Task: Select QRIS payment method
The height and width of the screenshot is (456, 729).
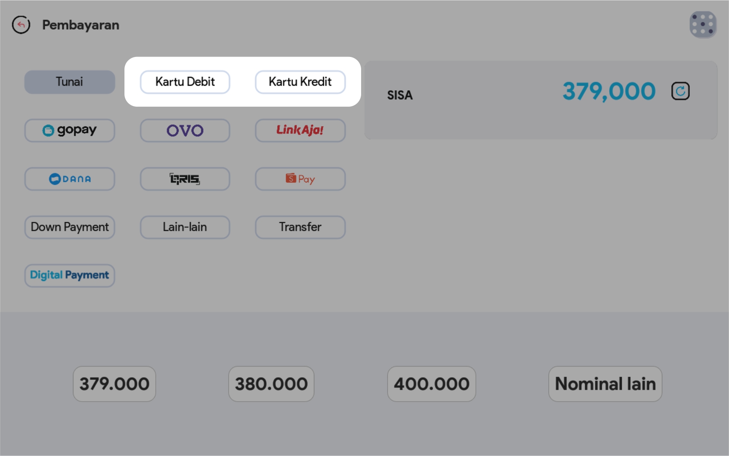Action: tap(185, 179)
